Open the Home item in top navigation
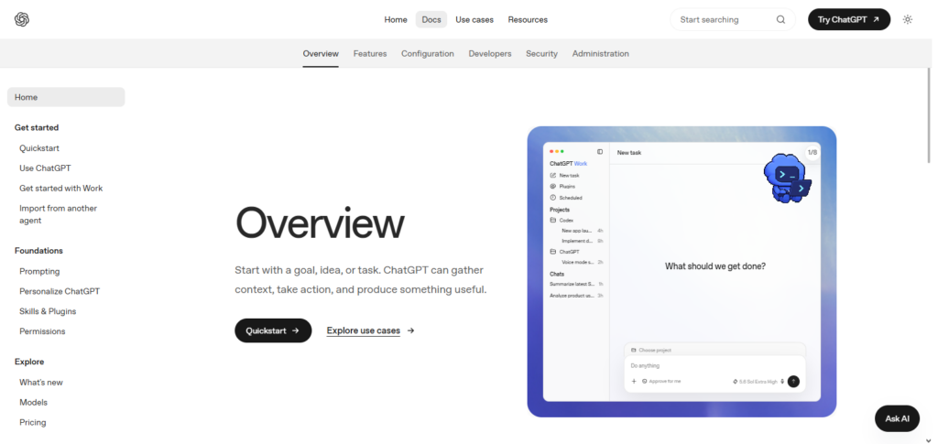 point(396,19)
